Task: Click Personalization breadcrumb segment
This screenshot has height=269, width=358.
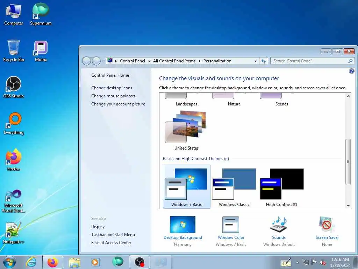Action: (x=217, y=61)
